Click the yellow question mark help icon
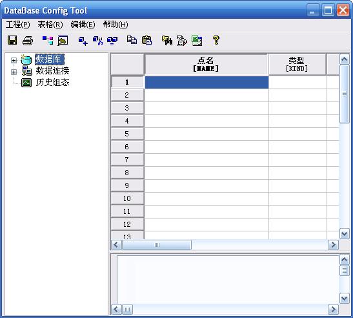 (x=216, y=40)
